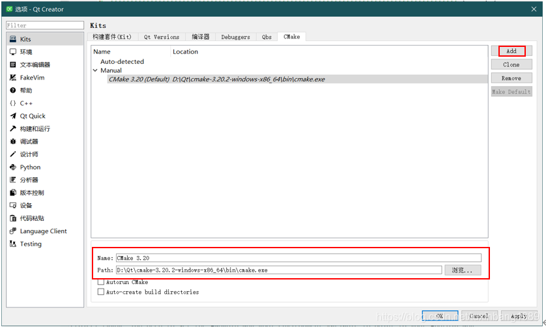This screenshot has height=329, width=546.
Task: Select the FakeVim category icon
Action: [13, 78]
